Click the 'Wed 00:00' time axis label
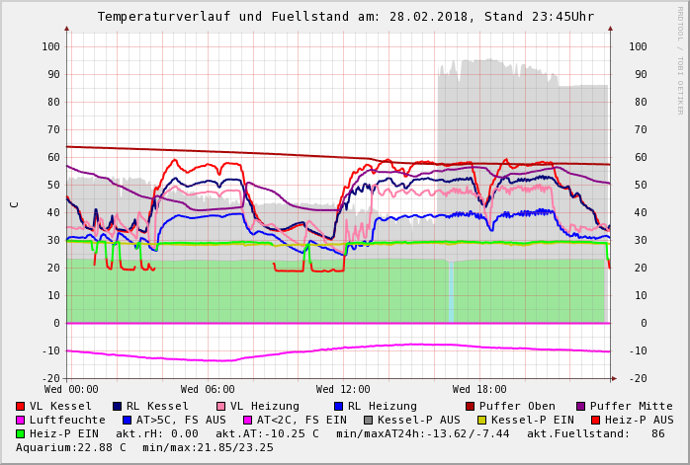The width and height of the screenshot is (690, 465). click(71, 389)
